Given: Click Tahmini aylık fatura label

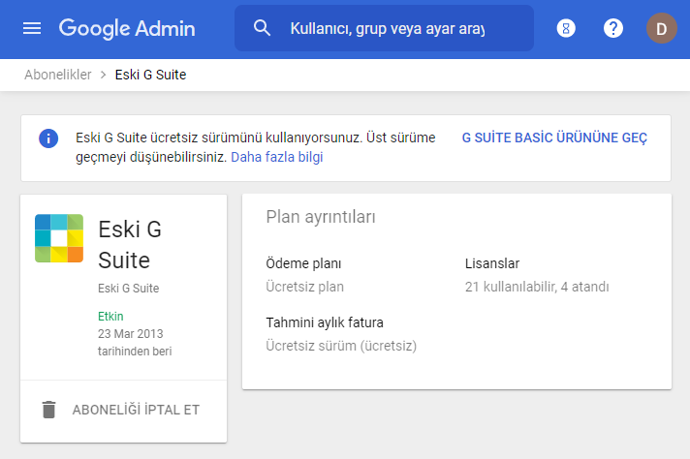Looking at the screenshot, I should [x=325, y=322].
